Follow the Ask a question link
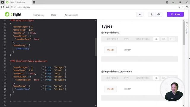This screenshot has height=107, width=190. click(x=71, y=15)
